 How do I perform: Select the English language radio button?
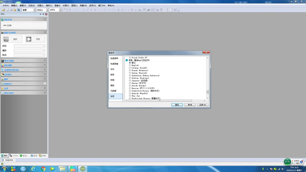[130, 65]
